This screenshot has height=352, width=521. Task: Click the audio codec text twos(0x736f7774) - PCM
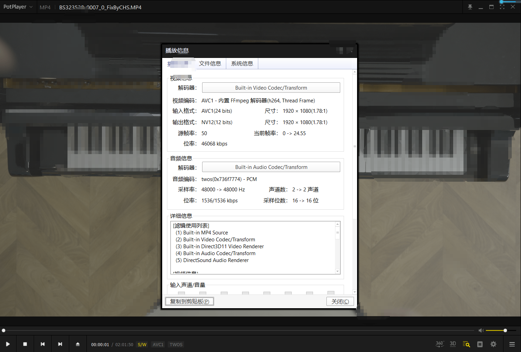pyautogui.click(x=229, y=179)
